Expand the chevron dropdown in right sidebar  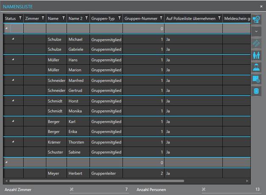[257, 31]
